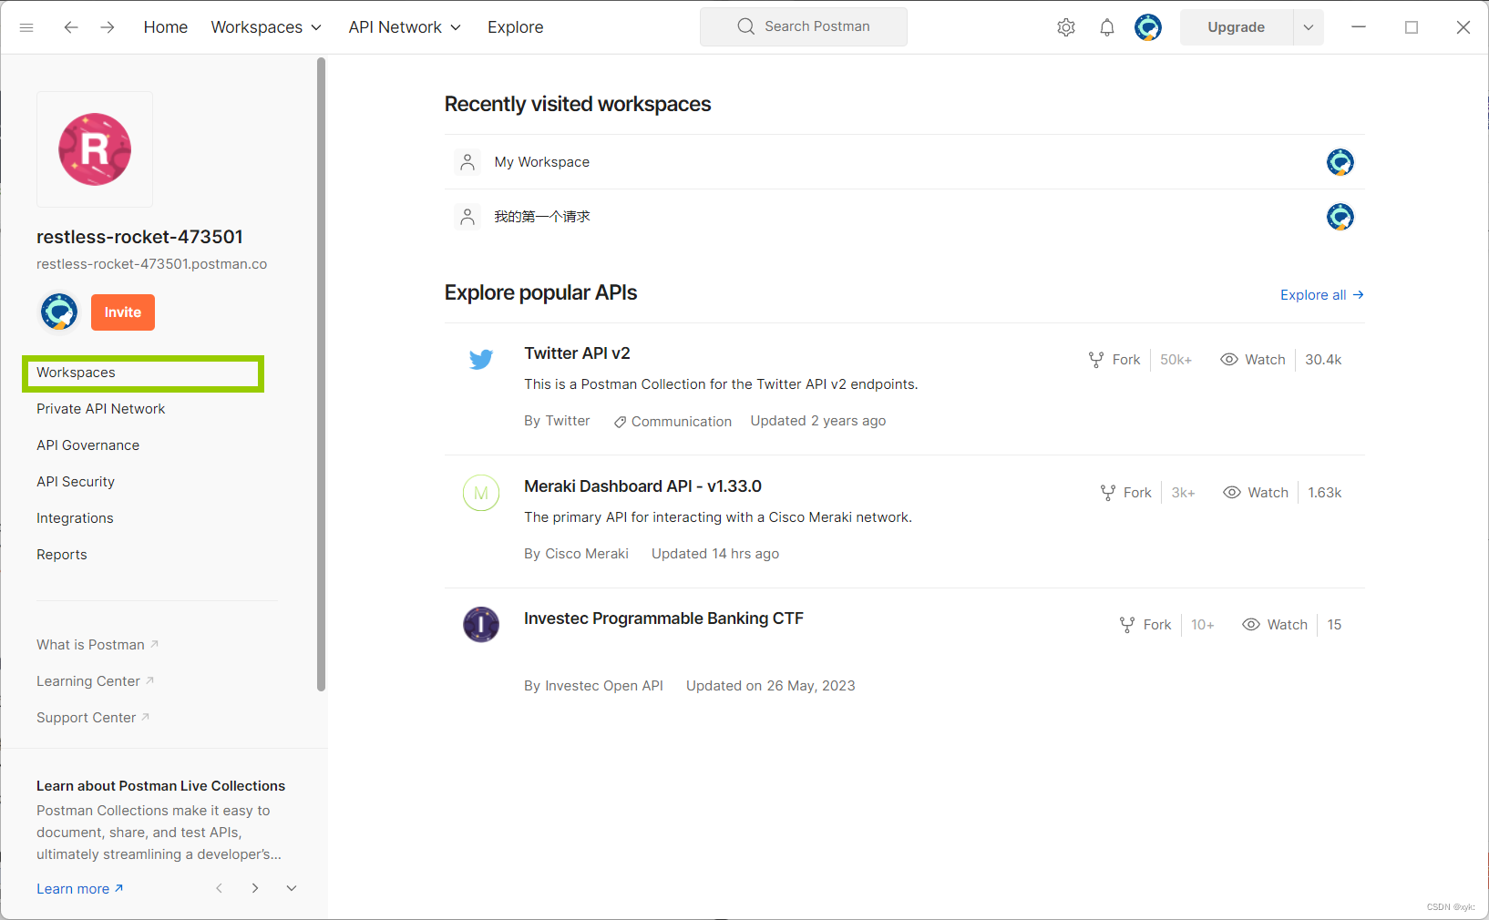Open Investec Programmable Banking CTF title
Image resolution: width=1489 pixels, height=920 pixels.
tap(663, 618)
